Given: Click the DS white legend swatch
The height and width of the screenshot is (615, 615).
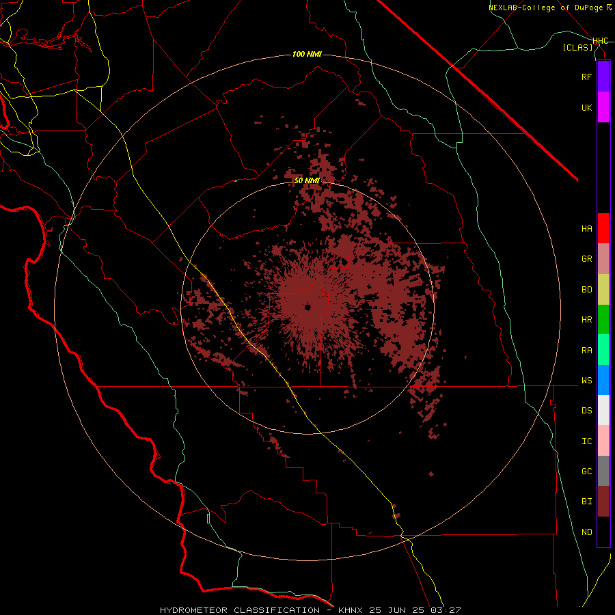Looking at the screenshot, I should pyautogui.click(x=603, y=410).
